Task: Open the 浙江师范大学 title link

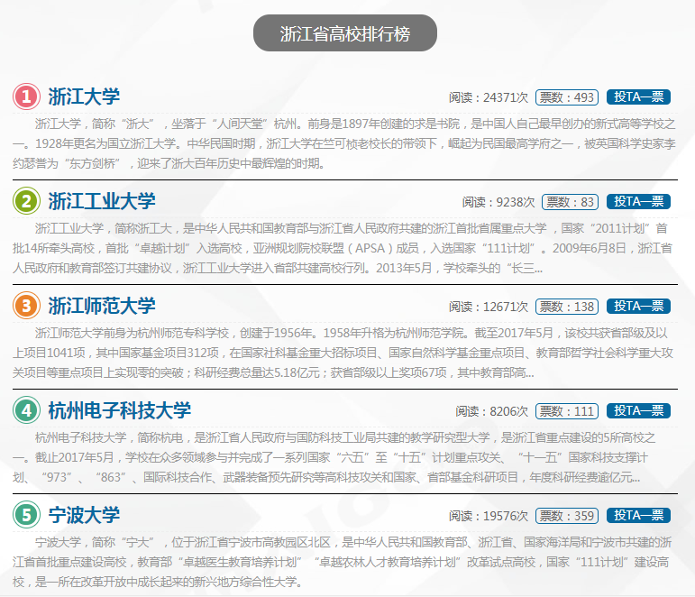Action: 102,306
